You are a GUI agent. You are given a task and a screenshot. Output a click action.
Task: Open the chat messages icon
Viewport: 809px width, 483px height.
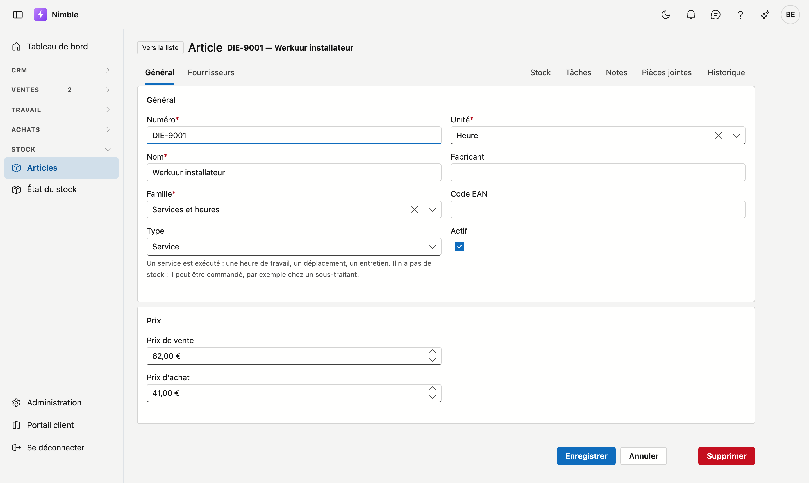(715, 15)
